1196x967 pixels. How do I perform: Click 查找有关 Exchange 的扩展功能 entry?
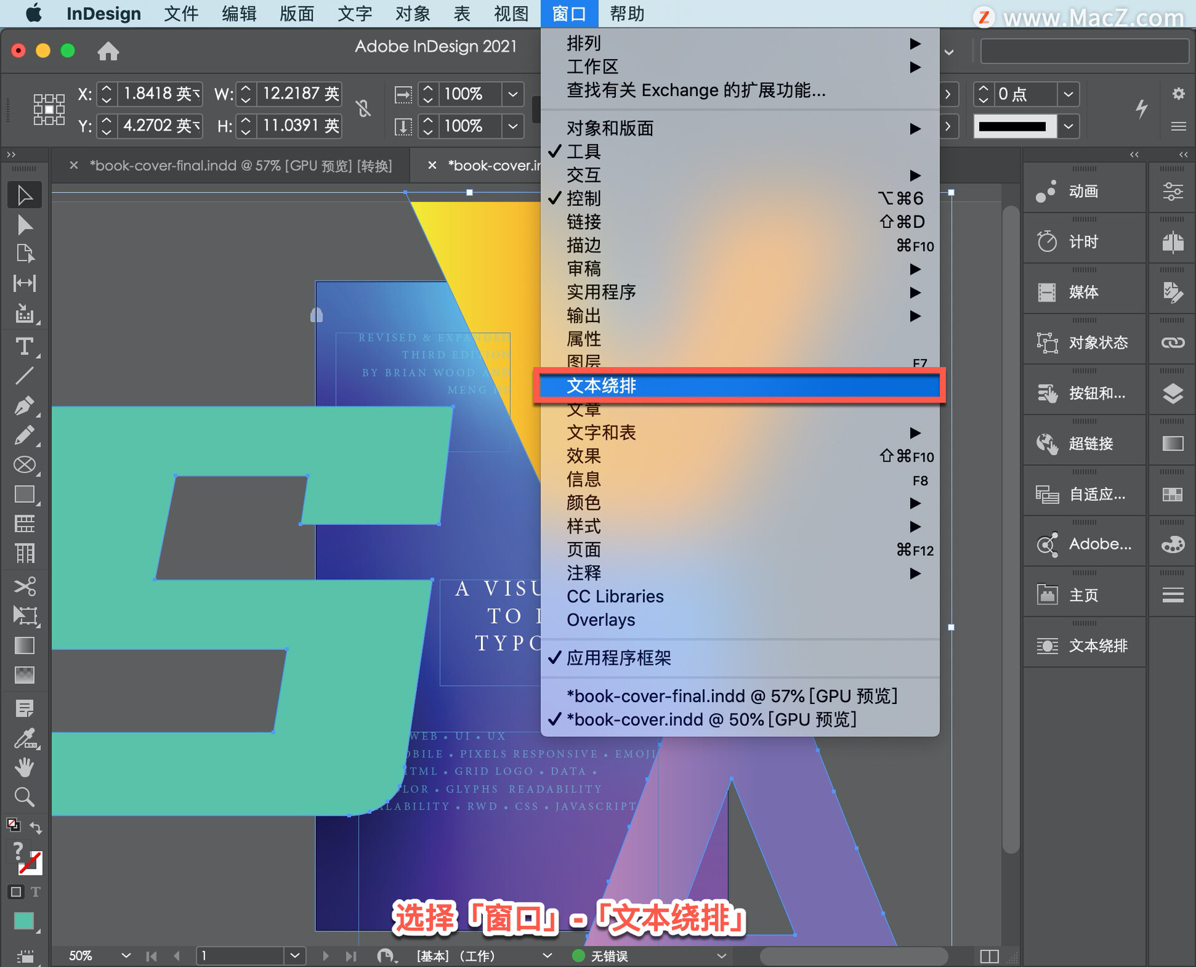coord(696,90)
